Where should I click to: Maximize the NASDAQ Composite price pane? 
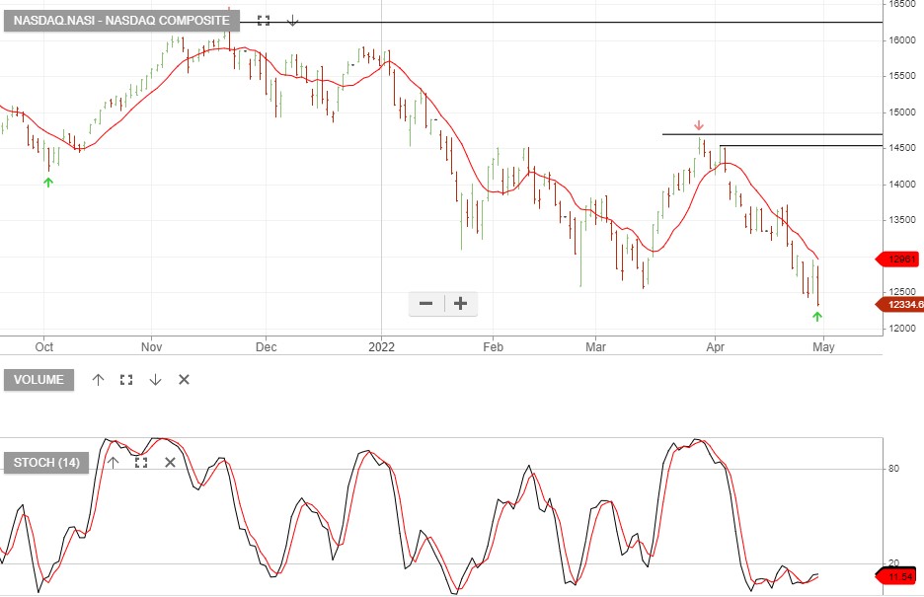point(264,21)
